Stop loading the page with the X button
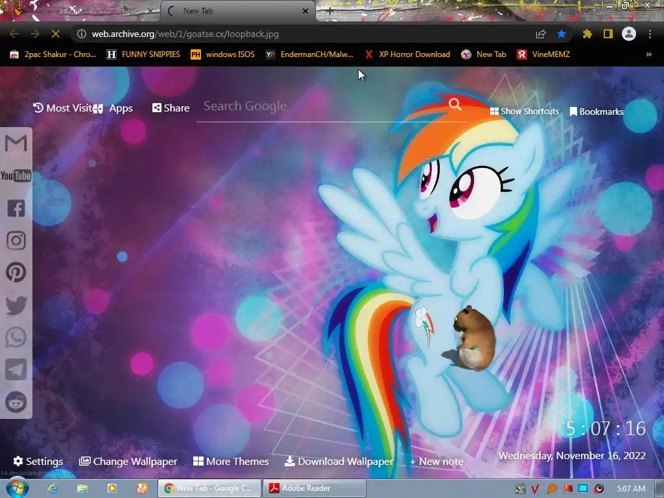The image size is (664, 498). coord(56,34)
